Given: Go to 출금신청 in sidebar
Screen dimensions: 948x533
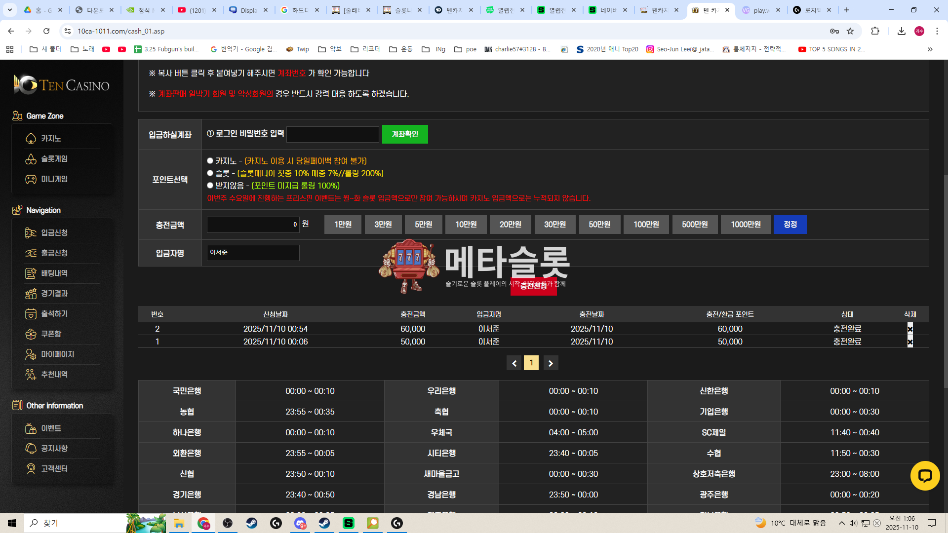Looking at the screenshot, I should pyautogui.click(x=54, y=253).
